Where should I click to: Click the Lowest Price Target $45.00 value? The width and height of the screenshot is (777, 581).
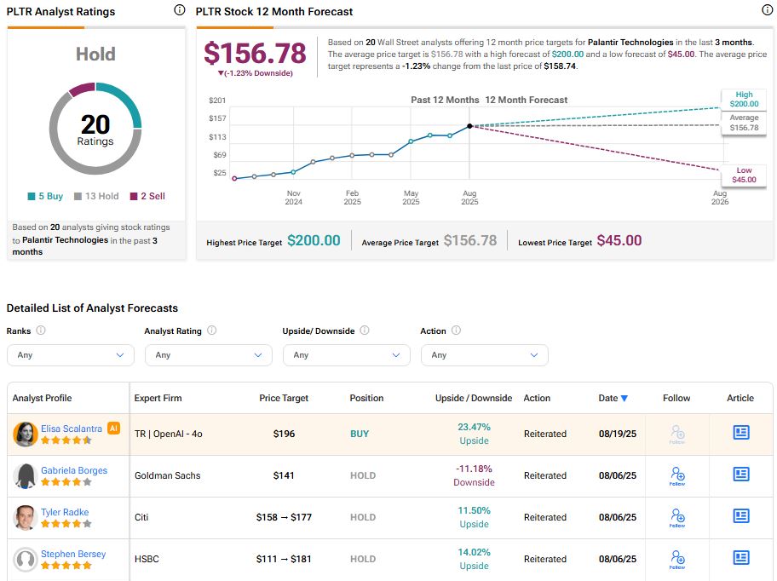tap(619, 241)
